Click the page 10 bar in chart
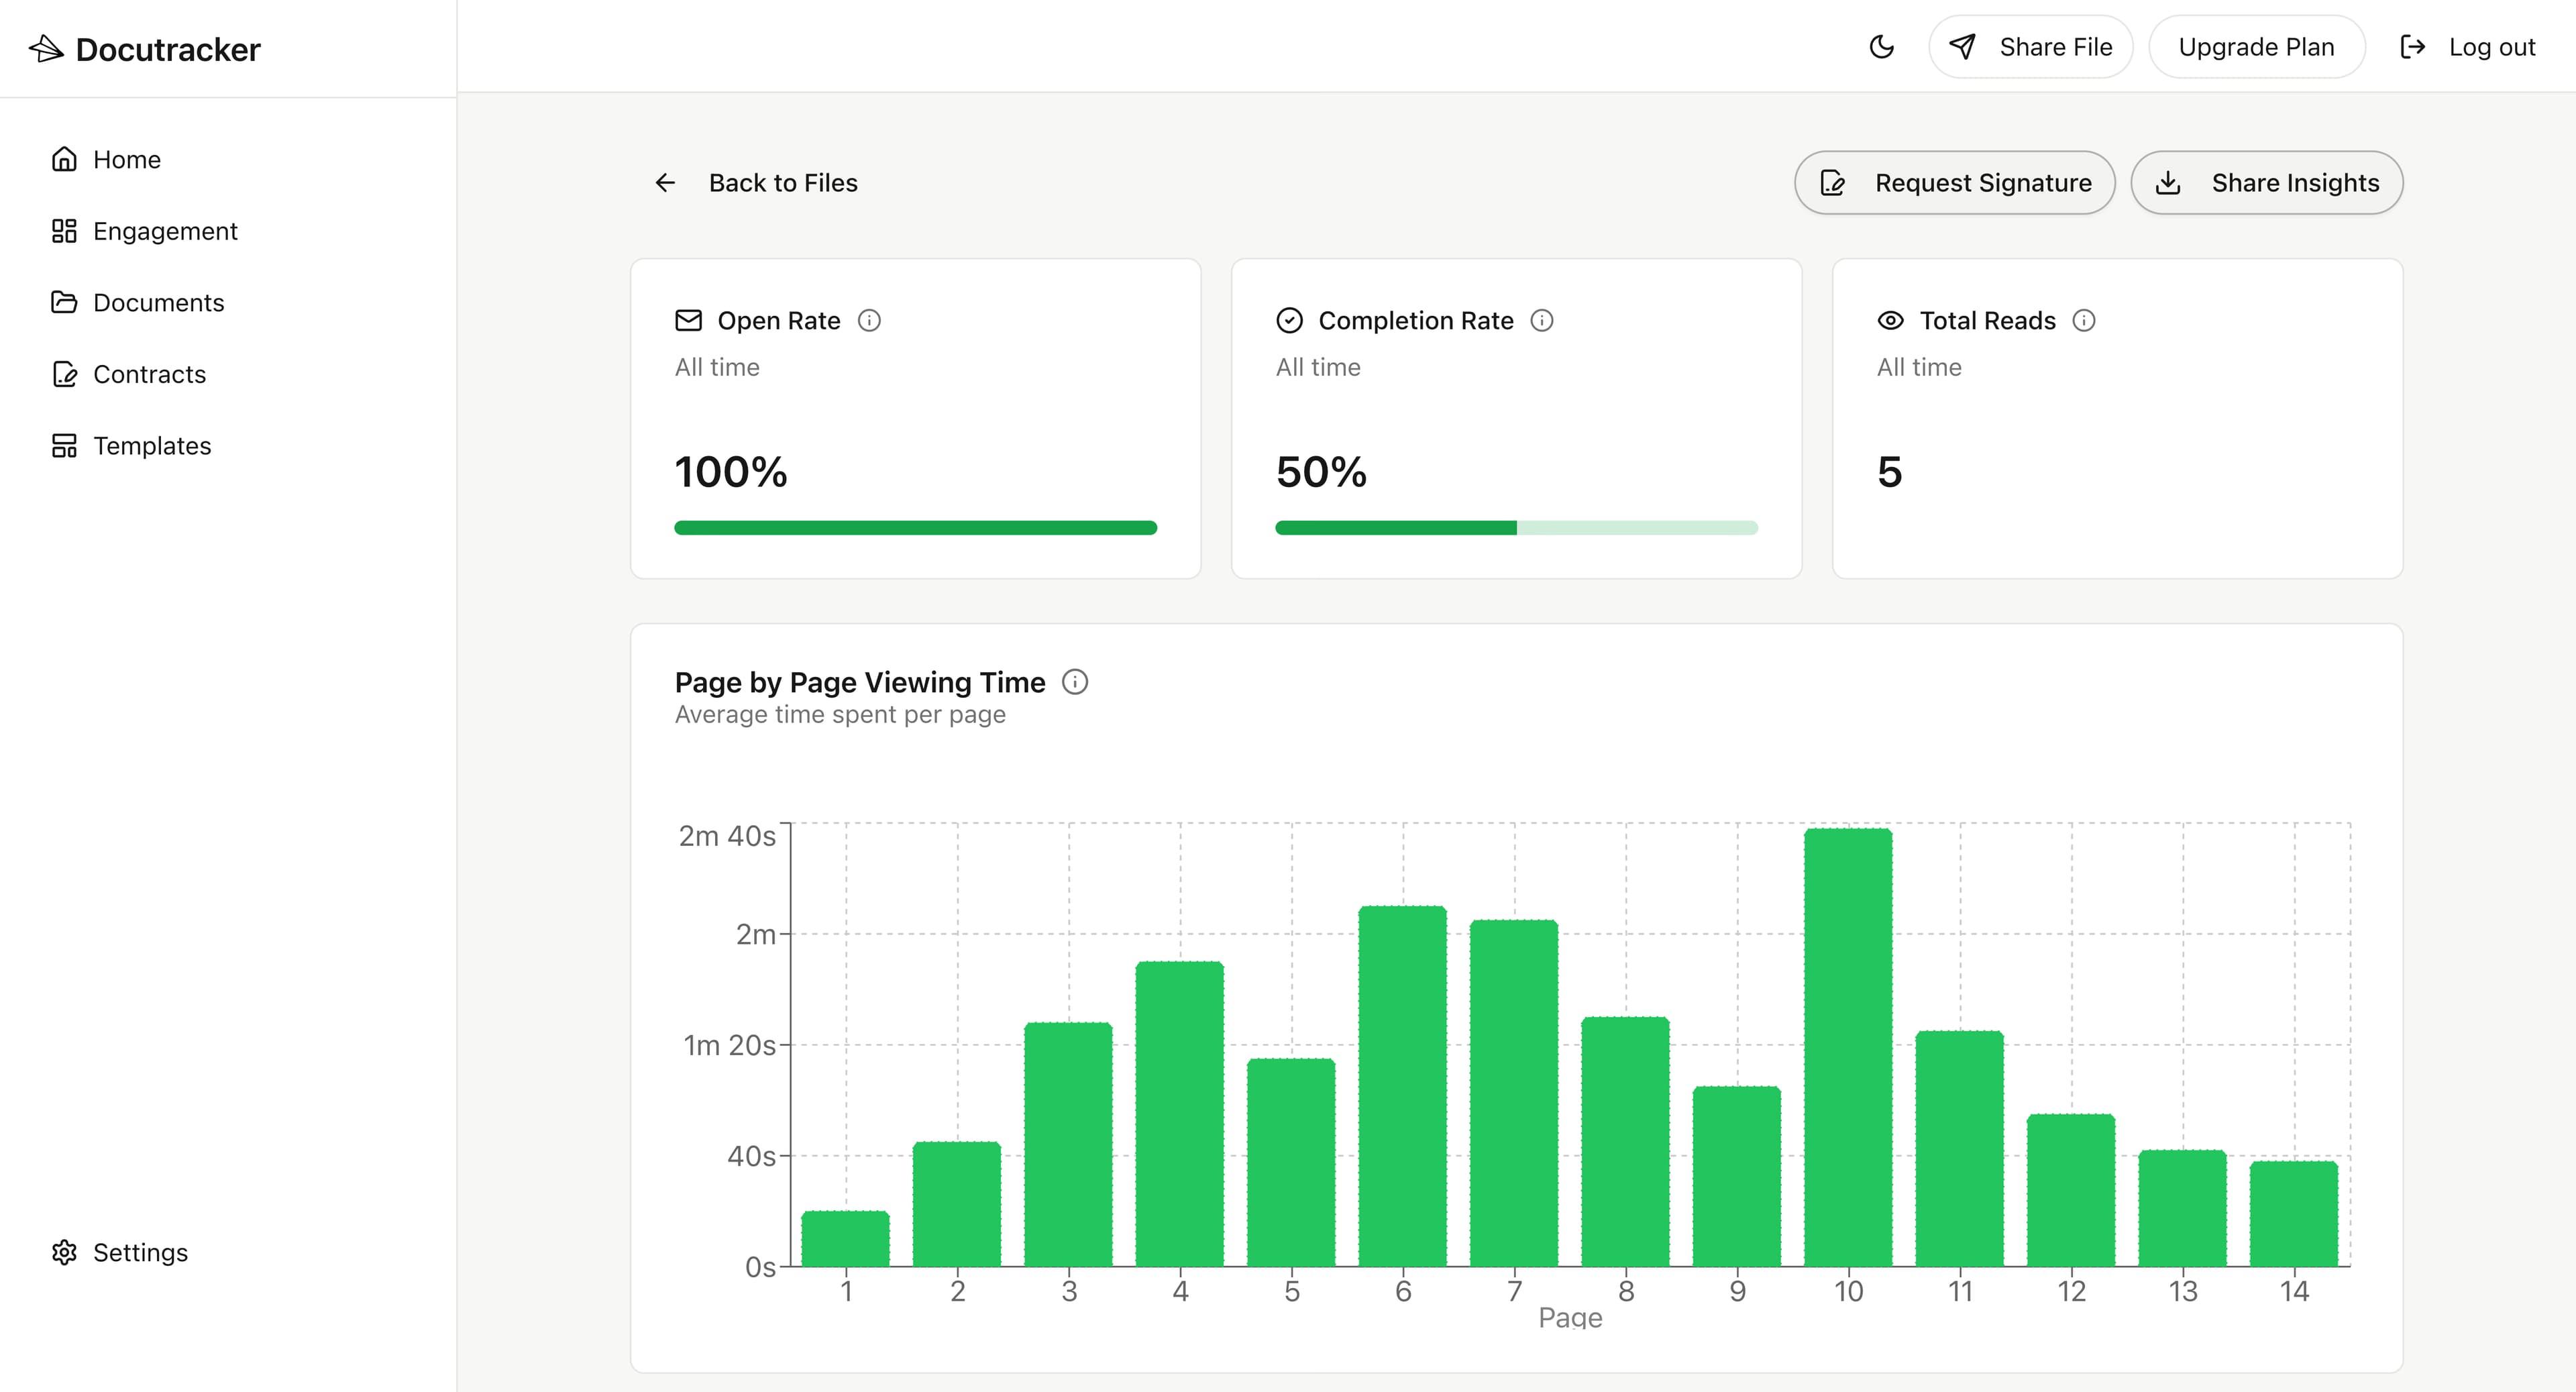This screenshot has height=1392, width=2576. tap(1847, 1047)
